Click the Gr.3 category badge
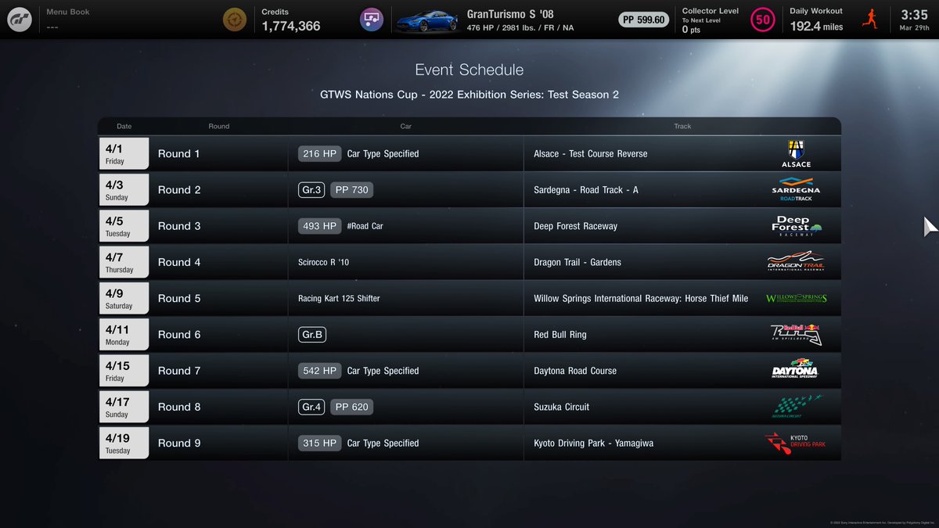939x528 pixels. [x=311, y=190]
